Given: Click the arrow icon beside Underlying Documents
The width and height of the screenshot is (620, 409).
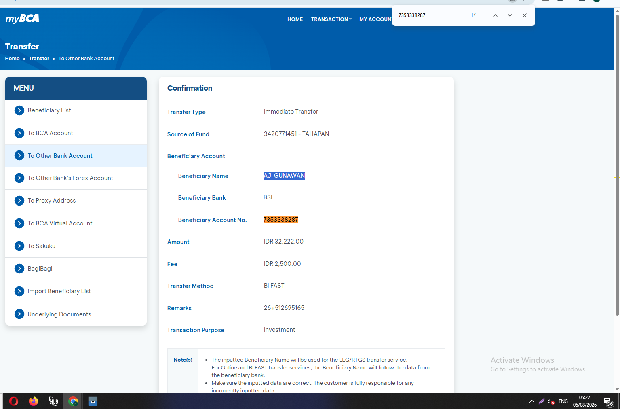Looking at the screenshot, I should click(19, 314).
